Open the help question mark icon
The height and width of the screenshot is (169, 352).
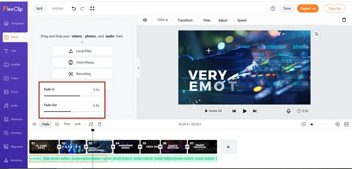tap(273, 9)
